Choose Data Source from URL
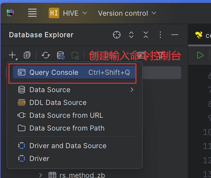 point(74,115)
